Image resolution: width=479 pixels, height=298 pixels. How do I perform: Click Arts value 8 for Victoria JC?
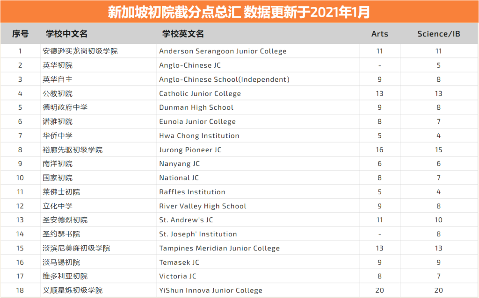[379, 277]
